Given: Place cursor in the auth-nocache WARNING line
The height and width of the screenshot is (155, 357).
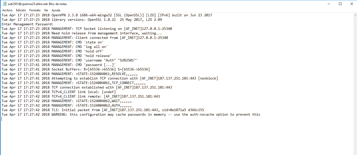Looking at the screenshot, I should (131, 115).
